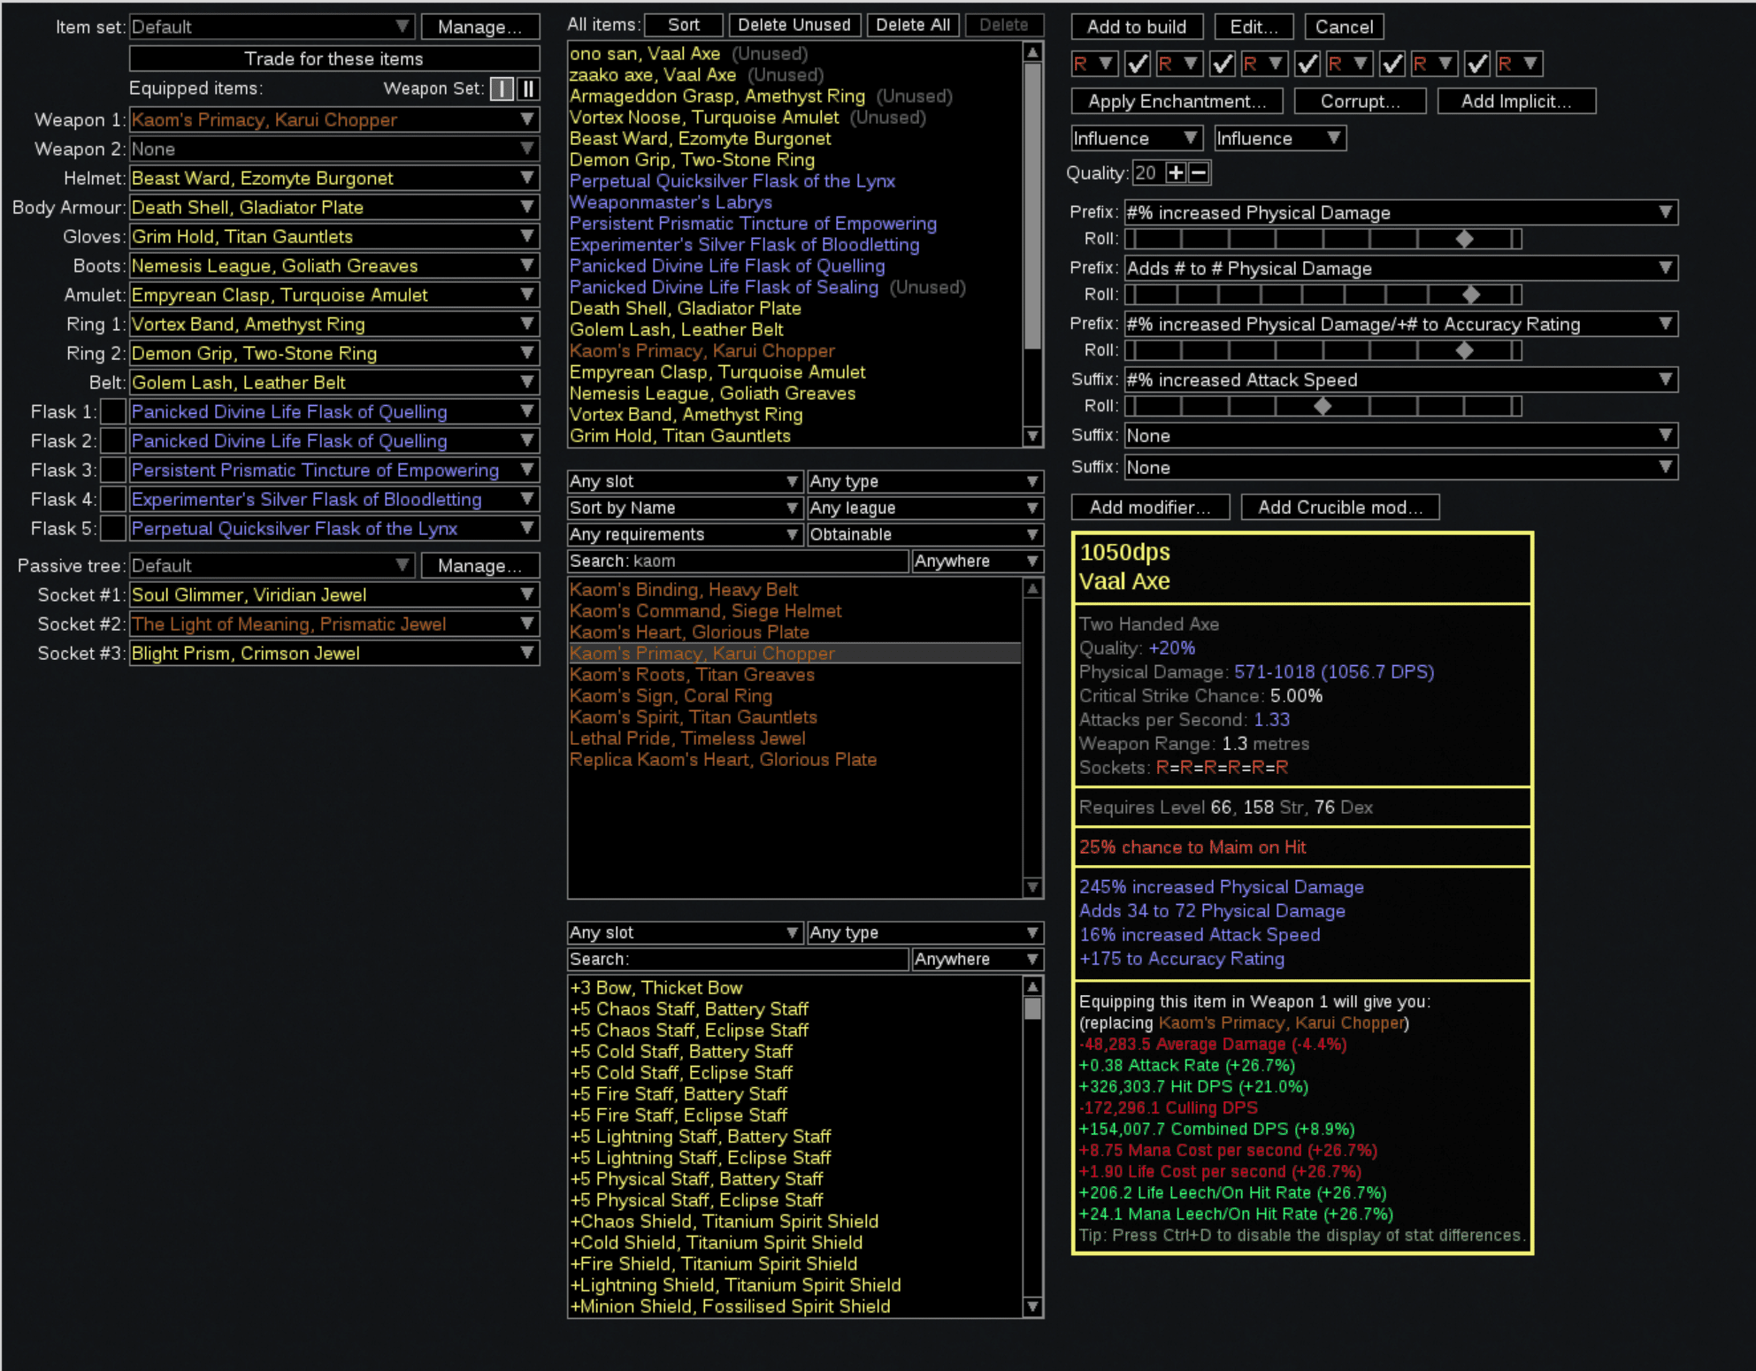Decrease quality with the minus button
The image size is (1756, 1371).
click(x=1199, y=172)
